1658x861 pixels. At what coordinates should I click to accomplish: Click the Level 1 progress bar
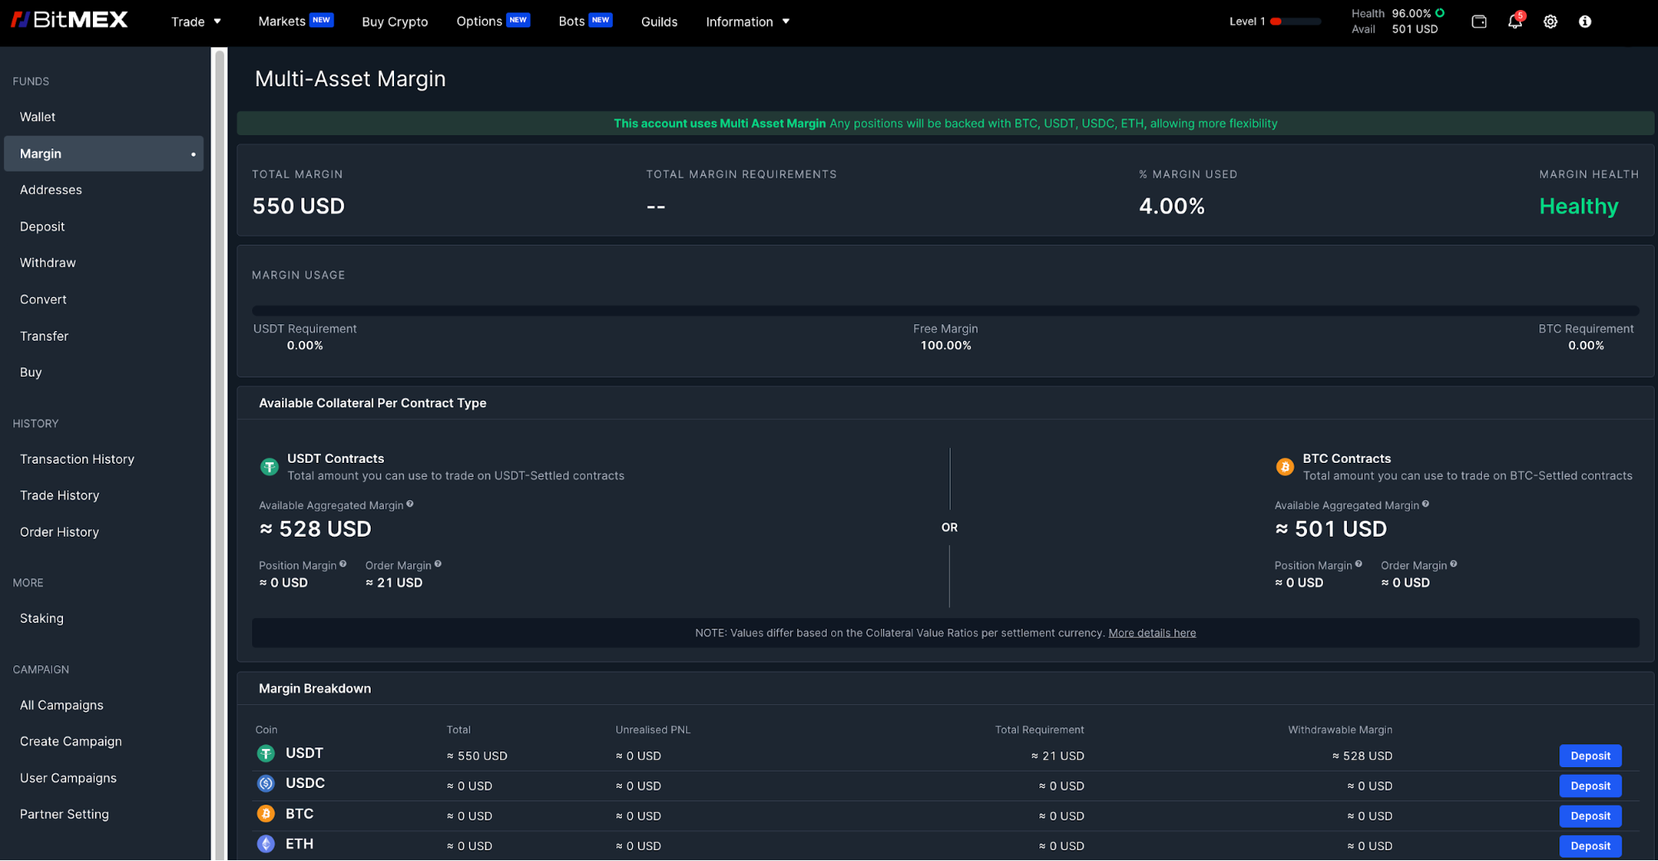pyautogui.click(x=1295, y=22)
